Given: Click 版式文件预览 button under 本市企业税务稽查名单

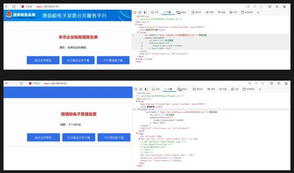Looking at the screenshot, I should [x=43, y=60].
